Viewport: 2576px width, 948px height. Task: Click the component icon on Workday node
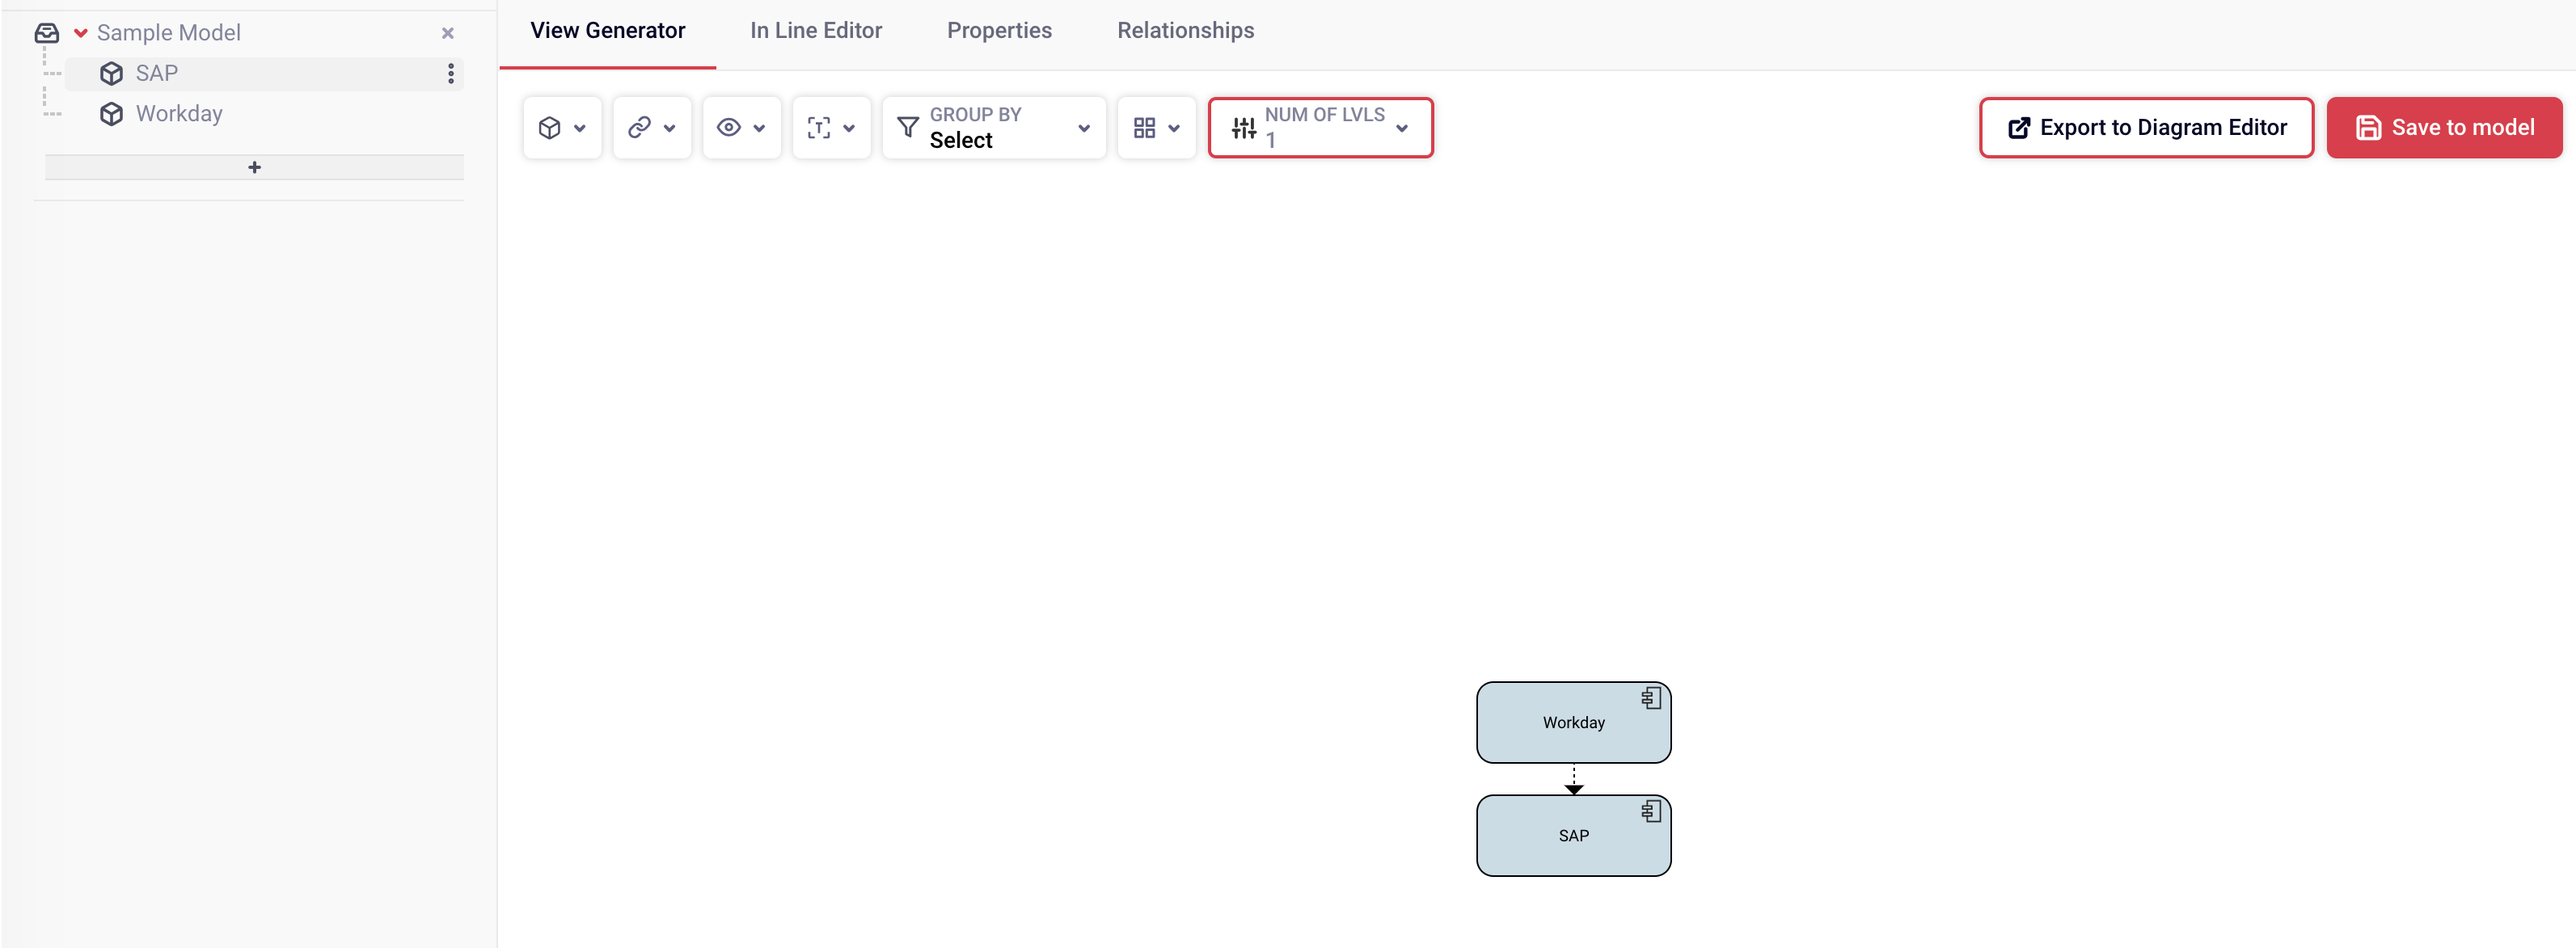[1651, 698]
